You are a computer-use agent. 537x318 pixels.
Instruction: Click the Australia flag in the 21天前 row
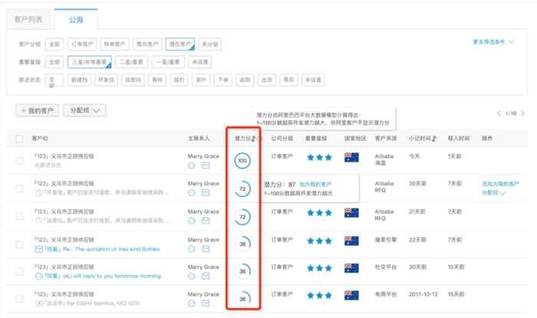(351, 213)
